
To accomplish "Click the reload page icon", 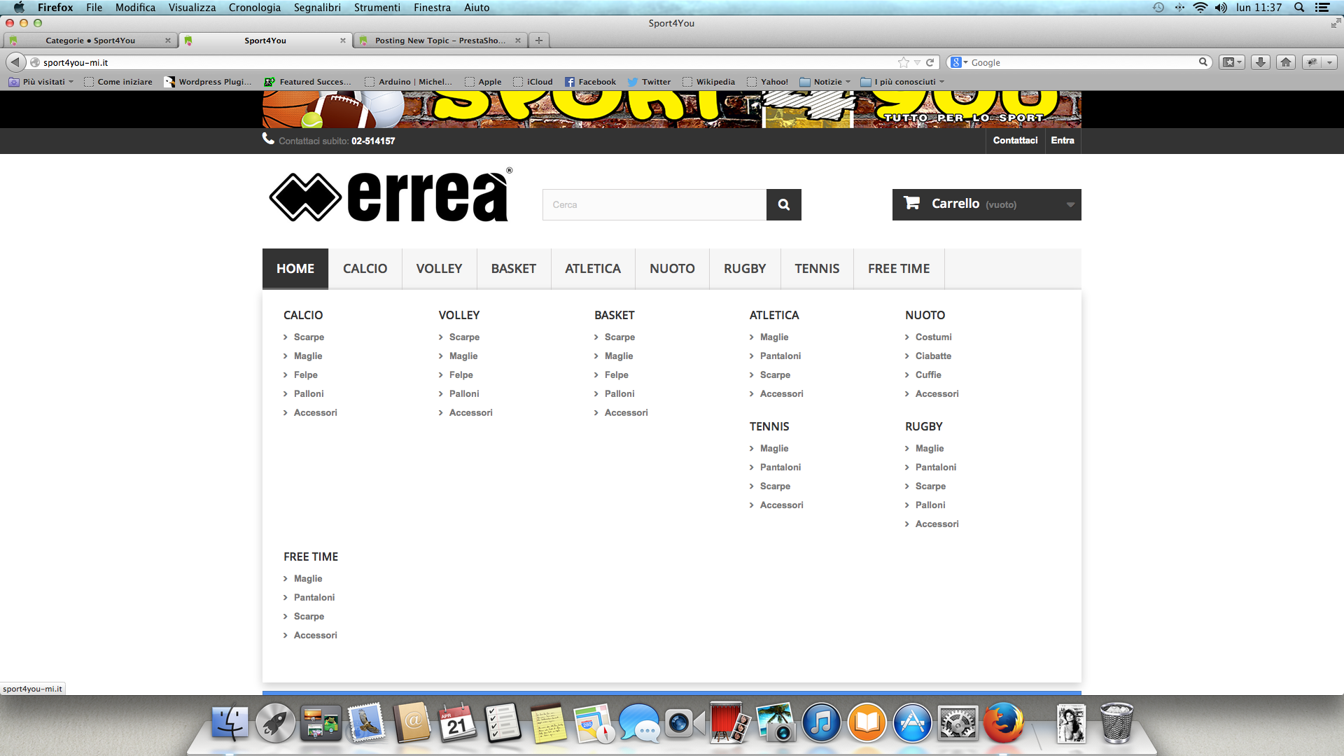I will [x=930, y=62].
